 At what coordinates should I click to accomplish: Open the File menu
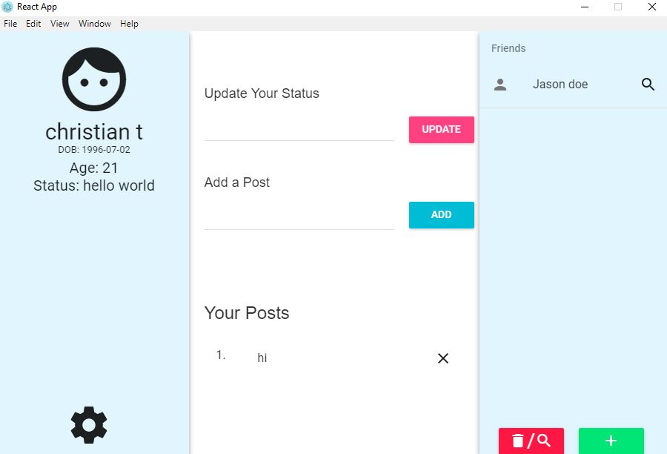pos(10,24)
